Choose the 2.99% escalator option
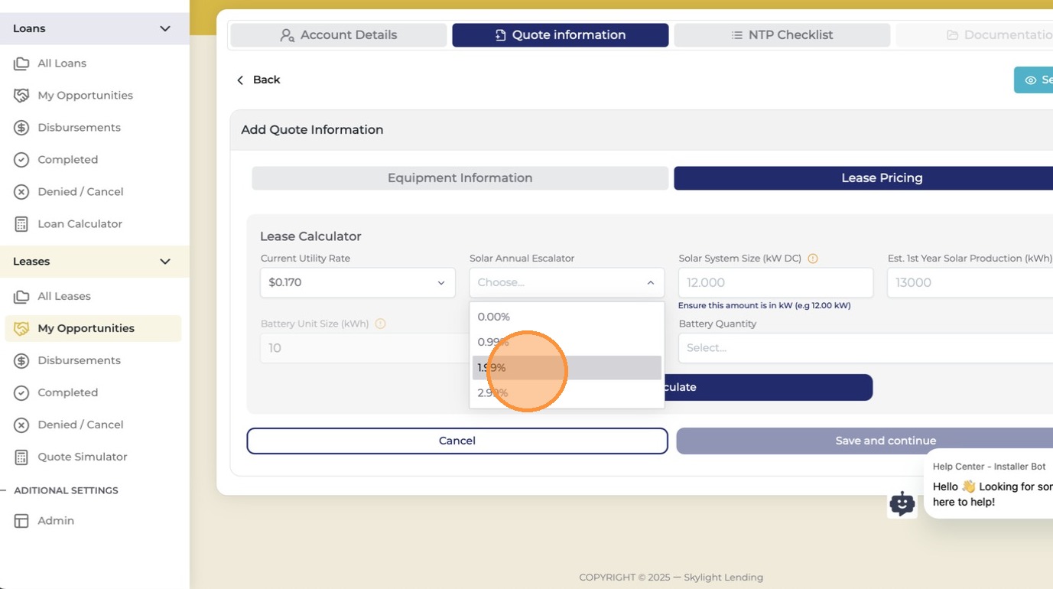Screen dimensions: 1053x589 click(567, 393)
